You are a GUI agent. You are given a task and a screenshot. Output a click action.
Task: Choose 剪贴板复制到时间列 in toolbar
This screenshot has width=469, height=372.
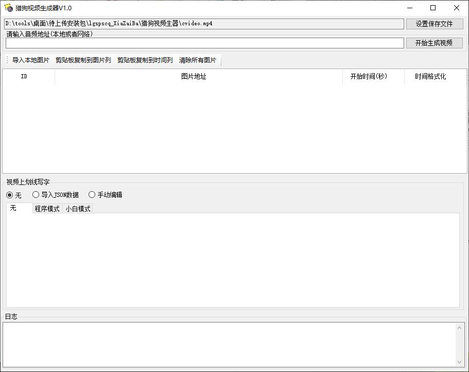[145, 60]
